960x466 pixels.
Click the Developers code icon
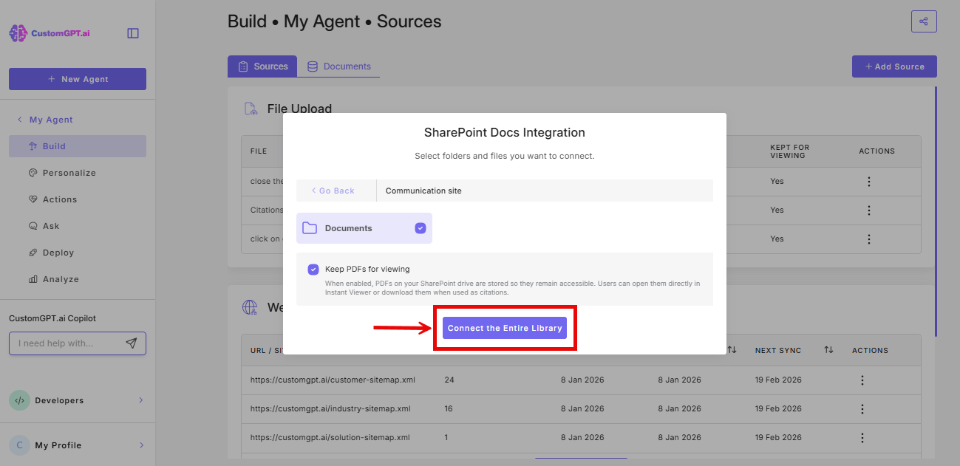coord(19,400)
